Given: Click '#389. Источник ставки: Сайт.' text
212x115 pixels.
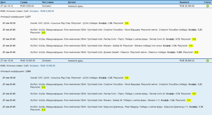Looking at the screenshot, I should [x=15, y=11].
